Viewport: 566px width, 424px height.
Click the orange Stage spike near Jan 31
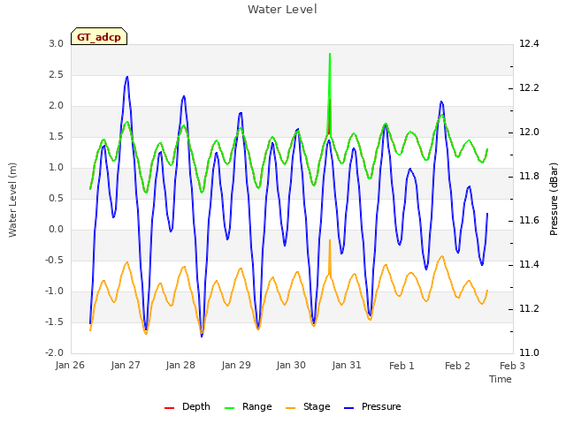point(330,240)
